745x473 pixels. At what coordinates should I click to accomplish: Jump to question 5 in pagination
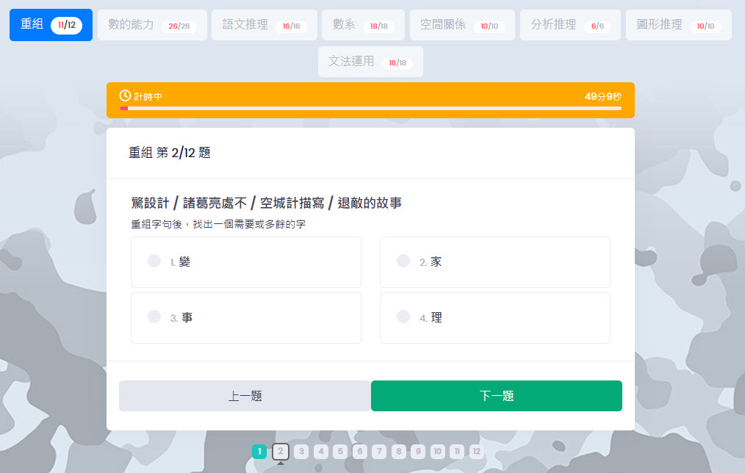click(x=340, y=452)
